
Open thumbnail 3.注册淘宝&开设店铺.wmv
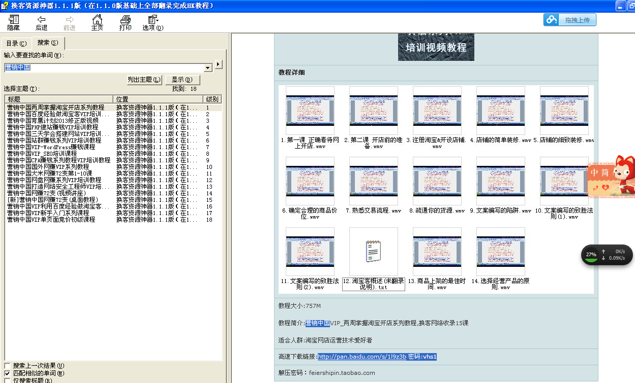click(437, 110)
